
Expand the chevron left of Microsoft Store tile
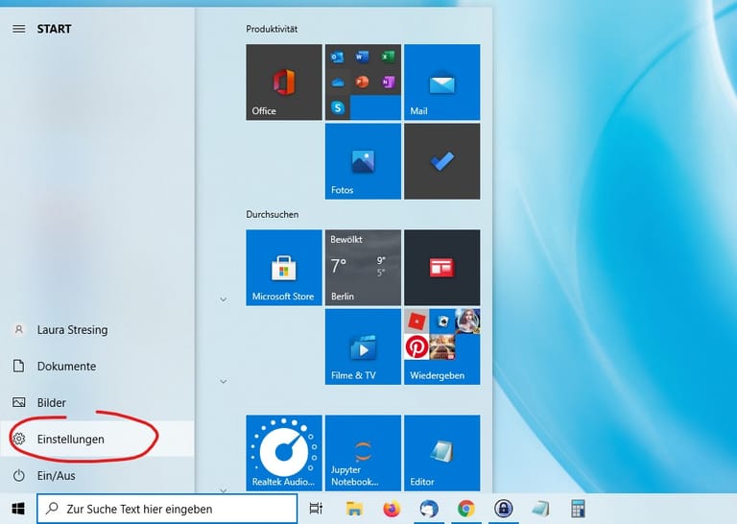click(x=224, y=299)
